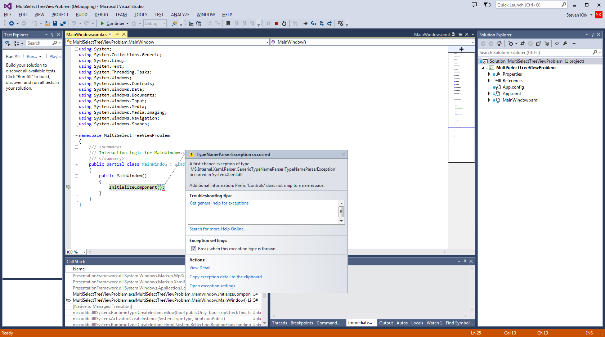The height and width of the screenshot is (337, 605).
Task: Click the Step Into debug icon
Action: tap(314, 23)
